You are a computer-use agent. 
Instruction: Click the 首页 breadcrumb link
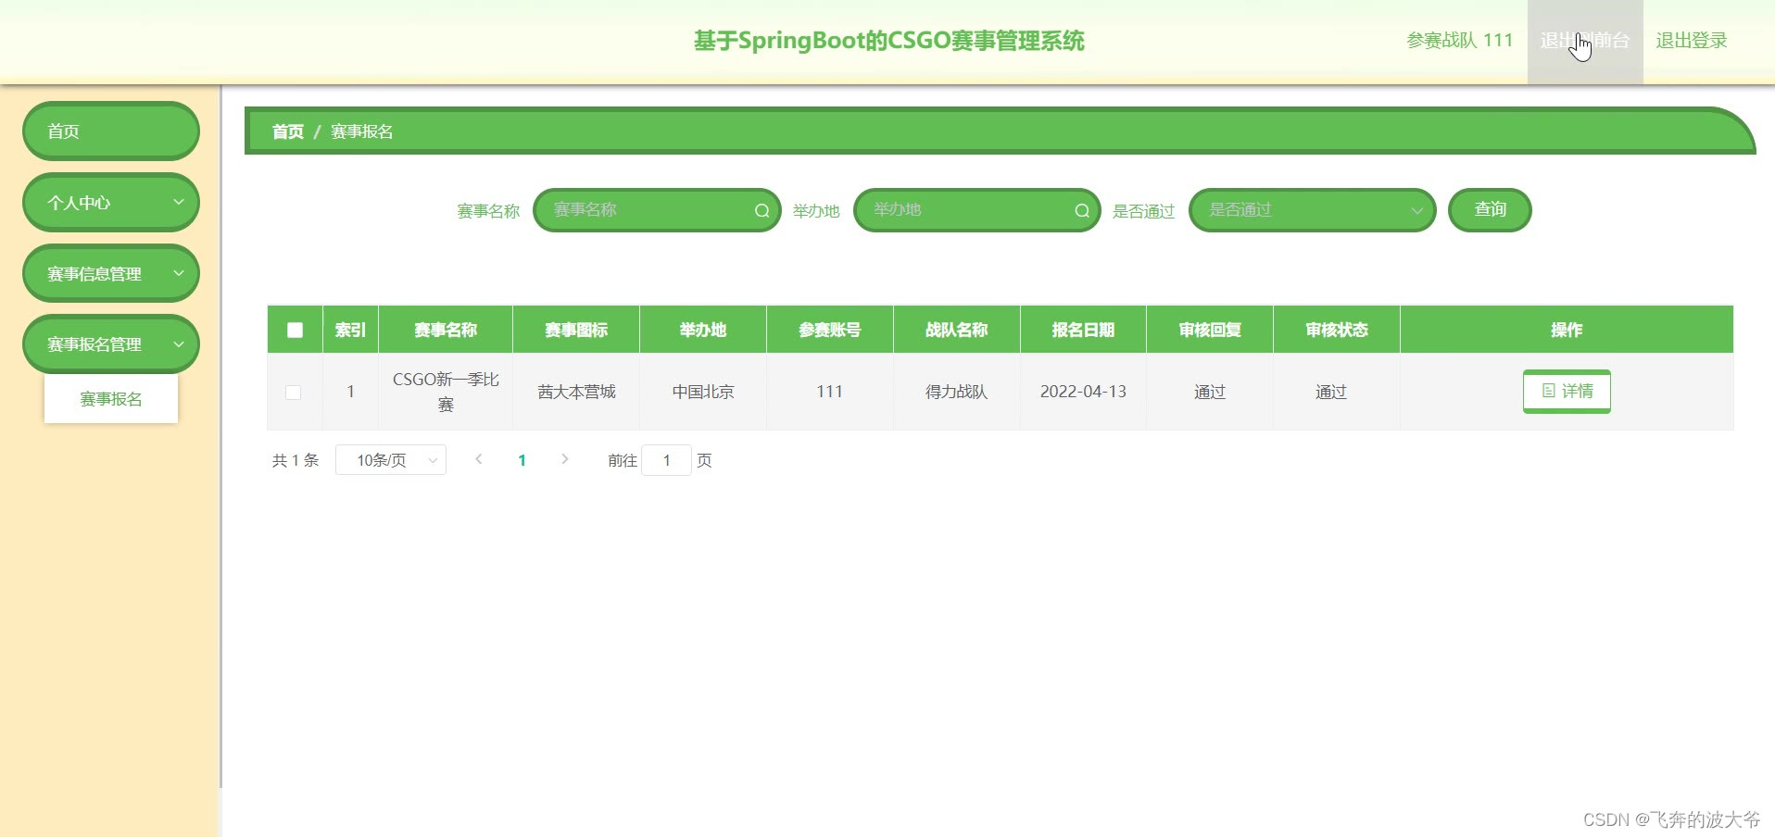coord(286,131)
